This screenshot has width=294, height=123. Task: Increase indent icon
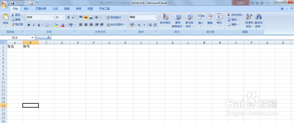(x=102, y=25)
